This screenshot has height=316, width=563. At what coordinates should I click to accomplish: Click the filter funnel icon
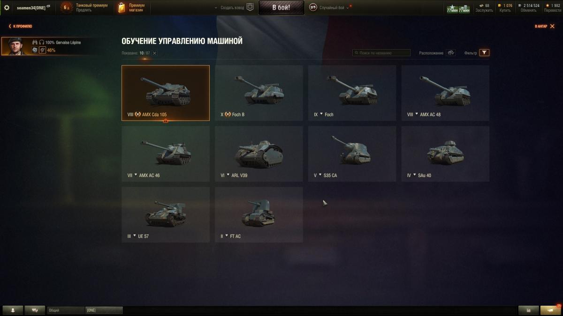484,53
